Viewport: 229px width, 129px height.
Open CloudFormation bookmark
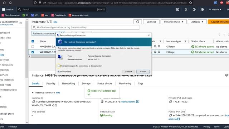(10, 15)
